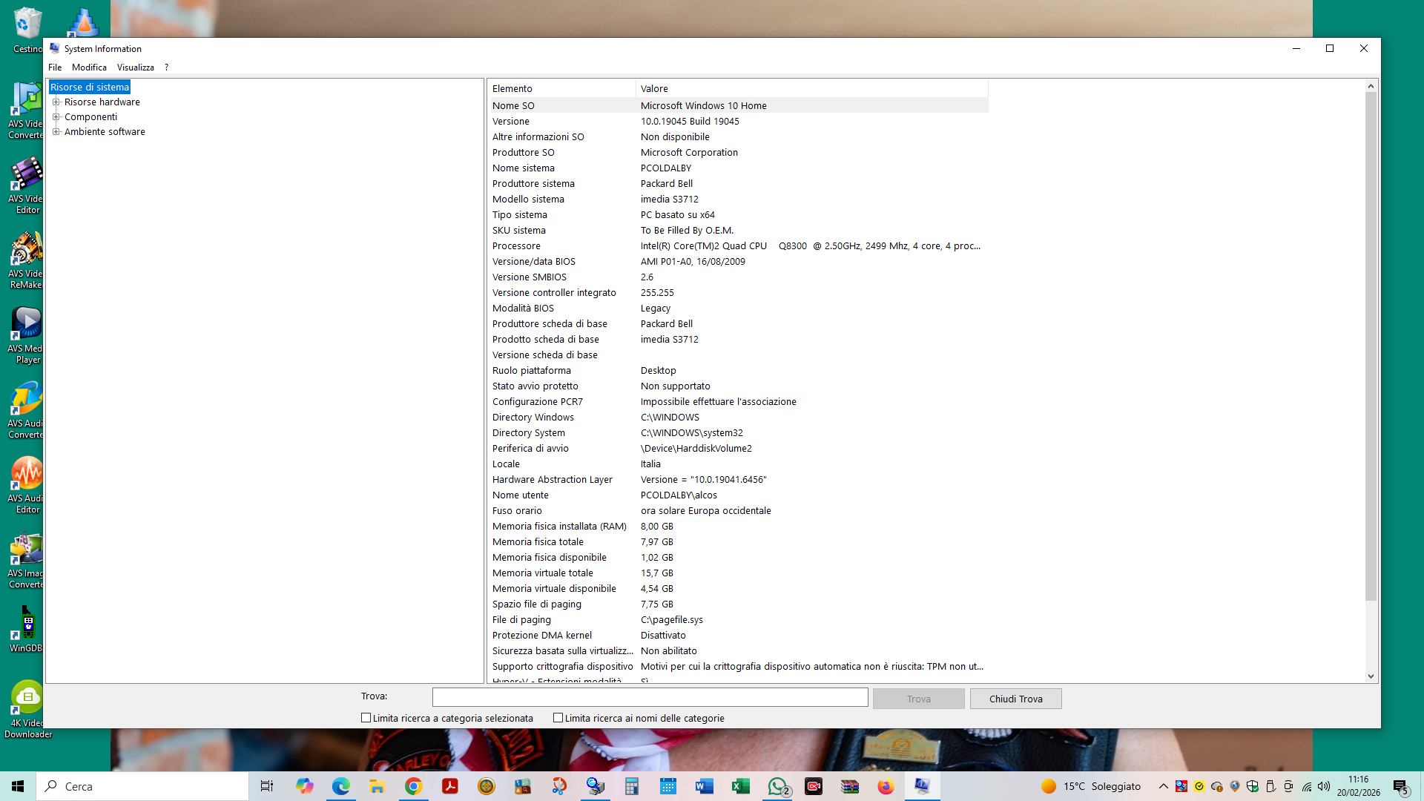Screen dimensions: 1424x801
Task: Enable Limita ricerca ai nomi delle categorie
Action: [x=558, y=718]
